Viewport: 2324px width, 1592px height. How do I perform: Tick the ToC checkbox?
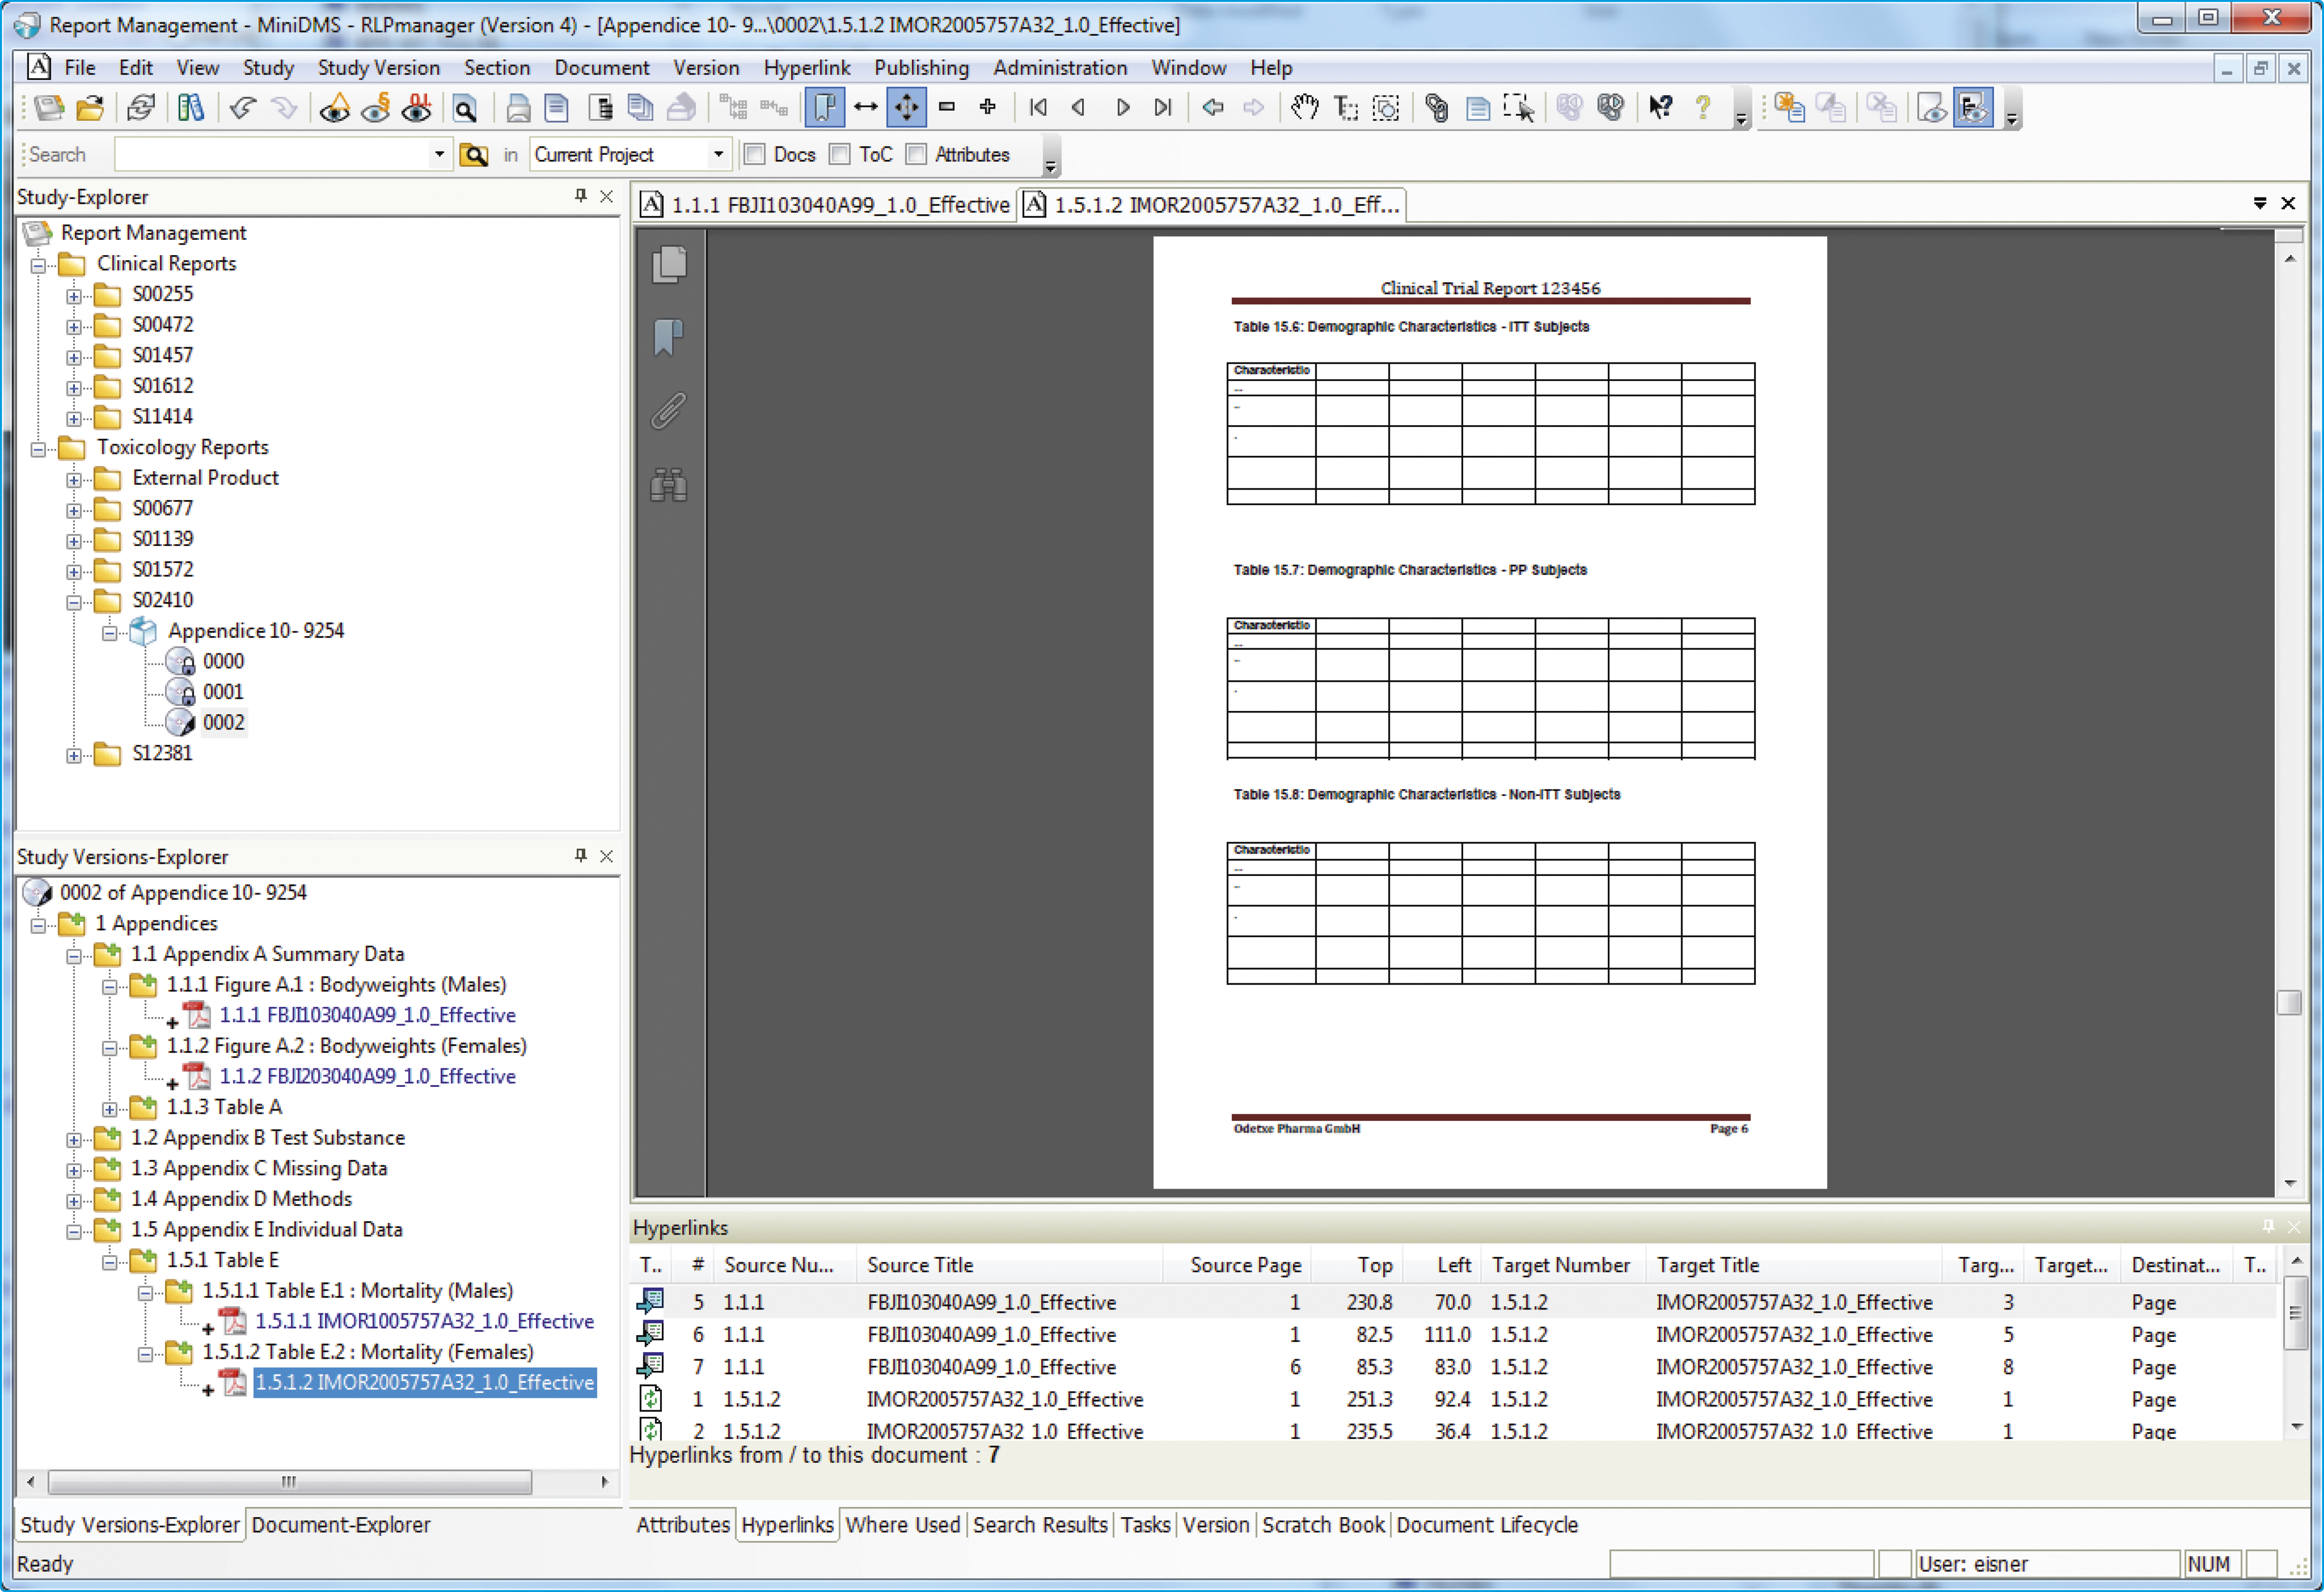pyautogui.click(x=840, y=155)
